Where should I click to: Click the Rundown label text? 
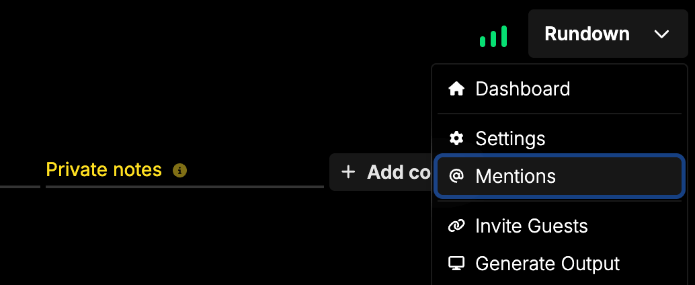pyautogui.click(x=587, y=34)
